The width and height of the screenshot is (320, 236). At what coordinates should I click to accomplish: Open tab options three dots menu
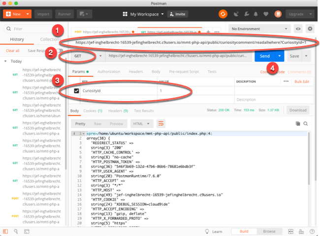coord(217,32)
